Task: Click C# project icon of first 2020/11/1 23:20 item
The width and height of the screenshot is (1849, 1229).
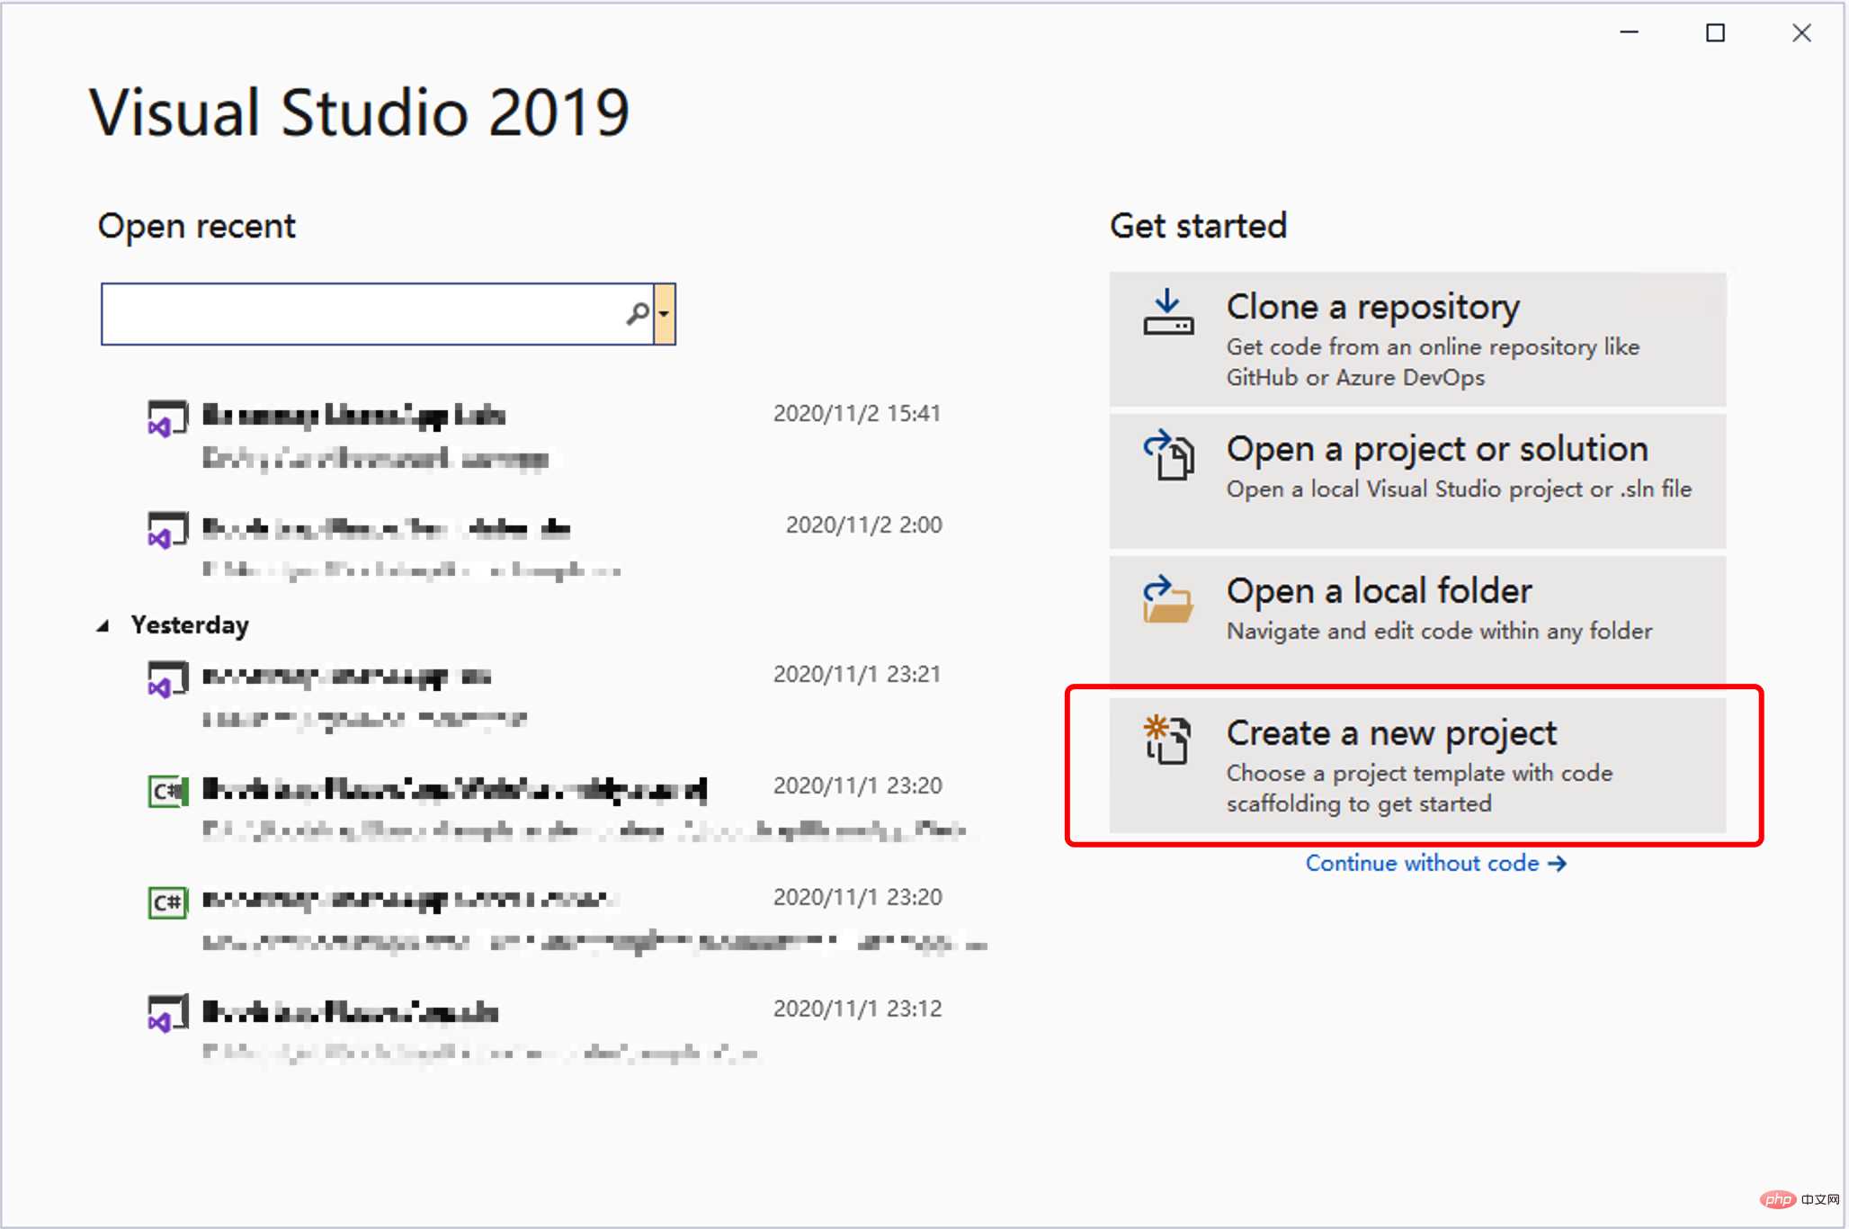Action: [167, 791]
